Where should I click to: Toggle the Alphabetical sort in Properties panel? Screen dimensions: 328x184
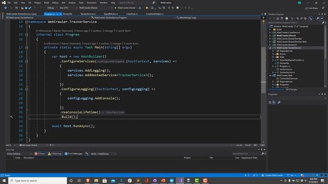tap(274, 102)
